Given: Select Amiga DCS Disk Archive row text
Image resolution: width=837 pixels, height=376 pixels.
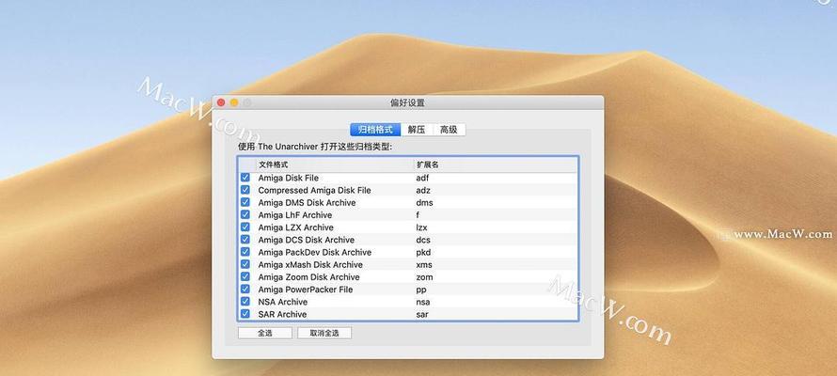Looking at the screenshot, I should [307, 240].
